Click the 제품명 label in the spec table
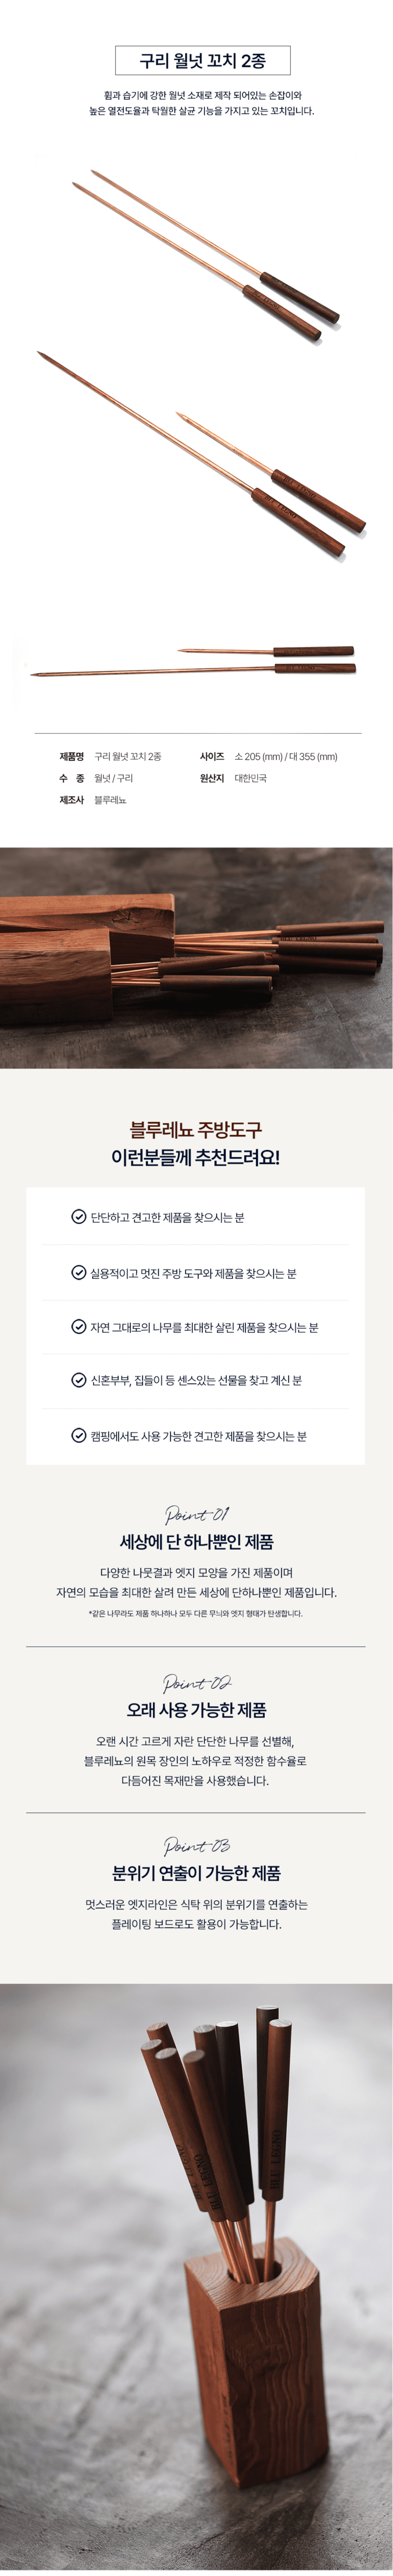 pyautogui.click(x=71, y=756)
